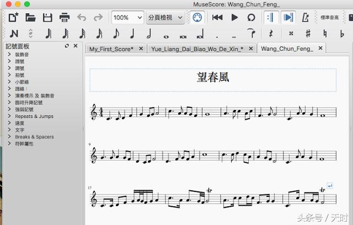Select the longa note duration

tap(200, 34)
